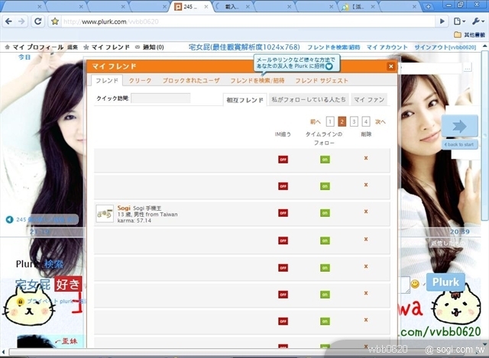Select the マイ ファン sub-tab
The height and width of the screenshot is (358, 489).
pos(369,100)
